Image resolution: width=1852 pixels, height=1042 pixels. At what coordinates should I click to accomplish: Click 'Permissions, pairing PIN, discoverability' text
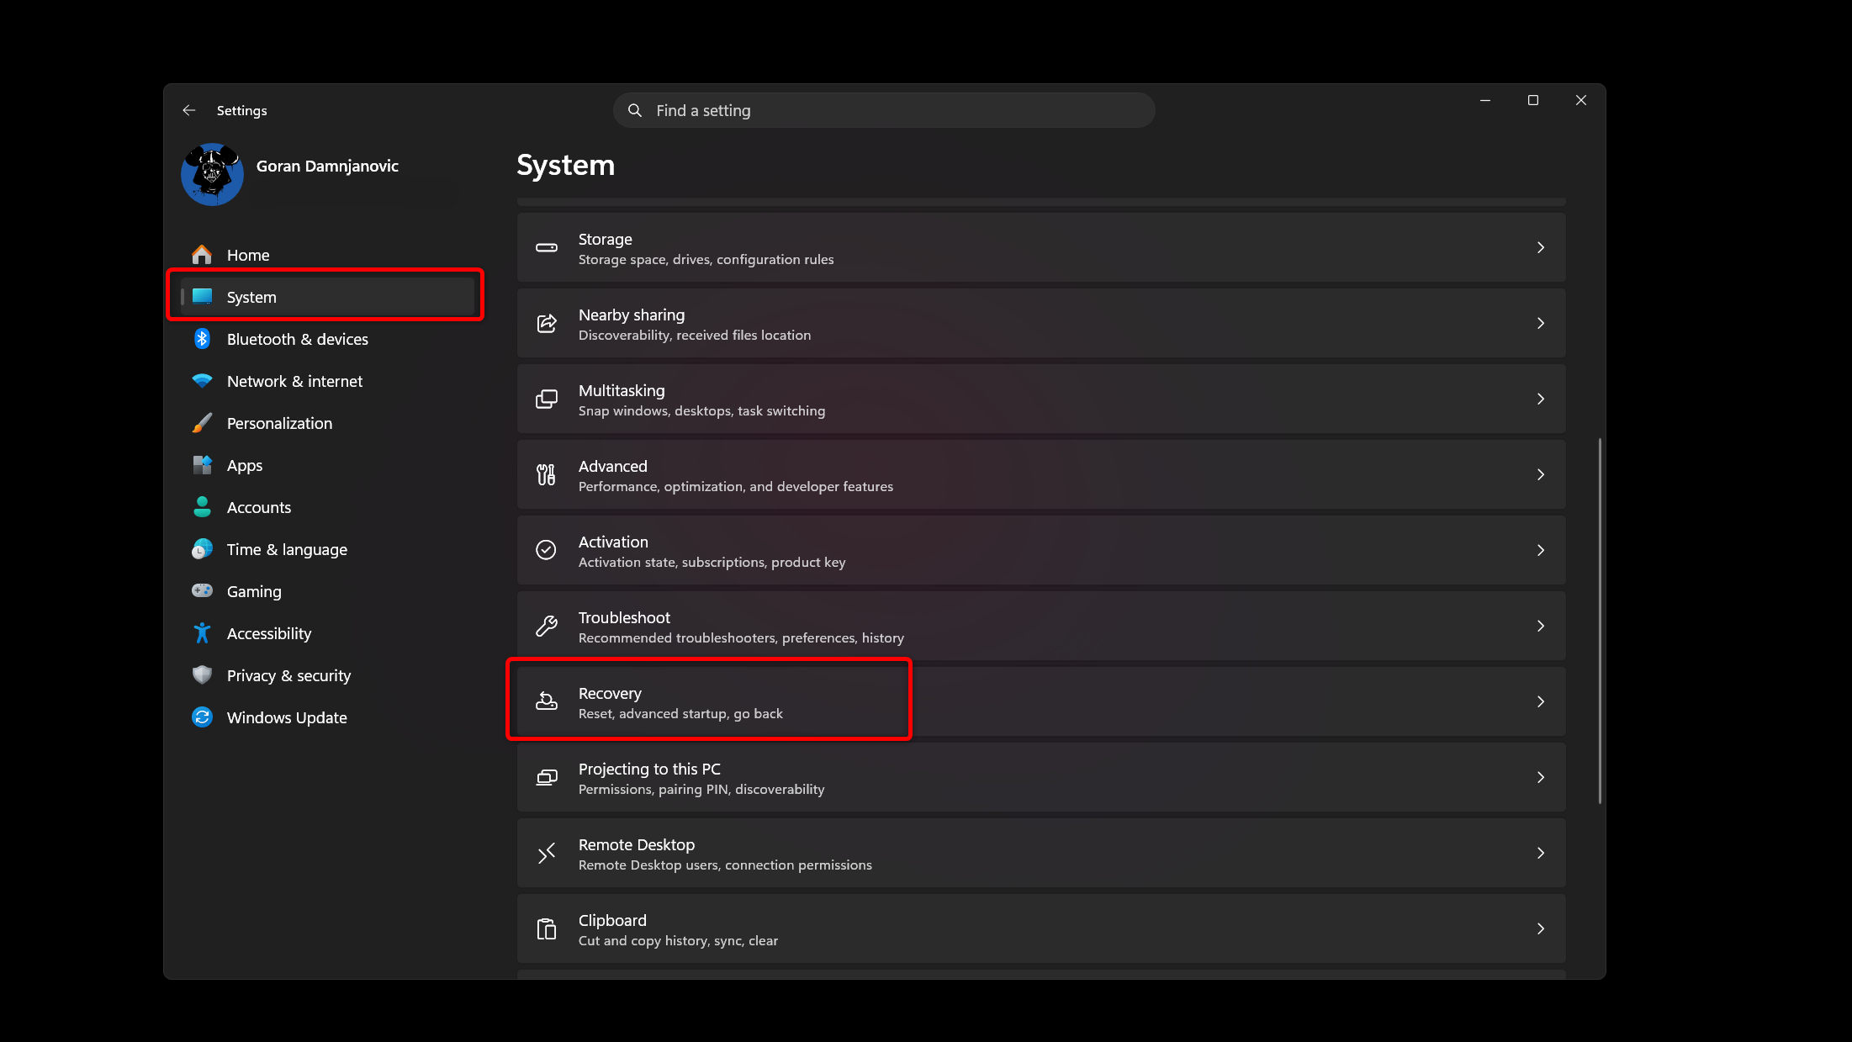(x=701, y=790)
